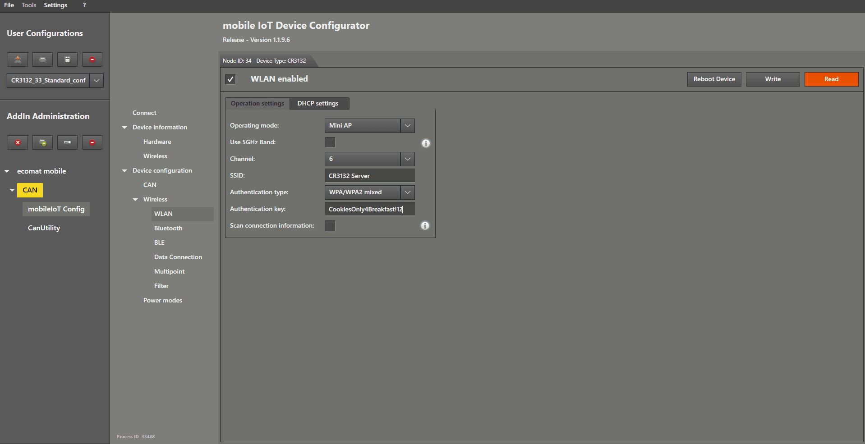Click the red X icon in AddIn Administration
The height and width of the screenshot is (444, 865).
click(18, 142)
